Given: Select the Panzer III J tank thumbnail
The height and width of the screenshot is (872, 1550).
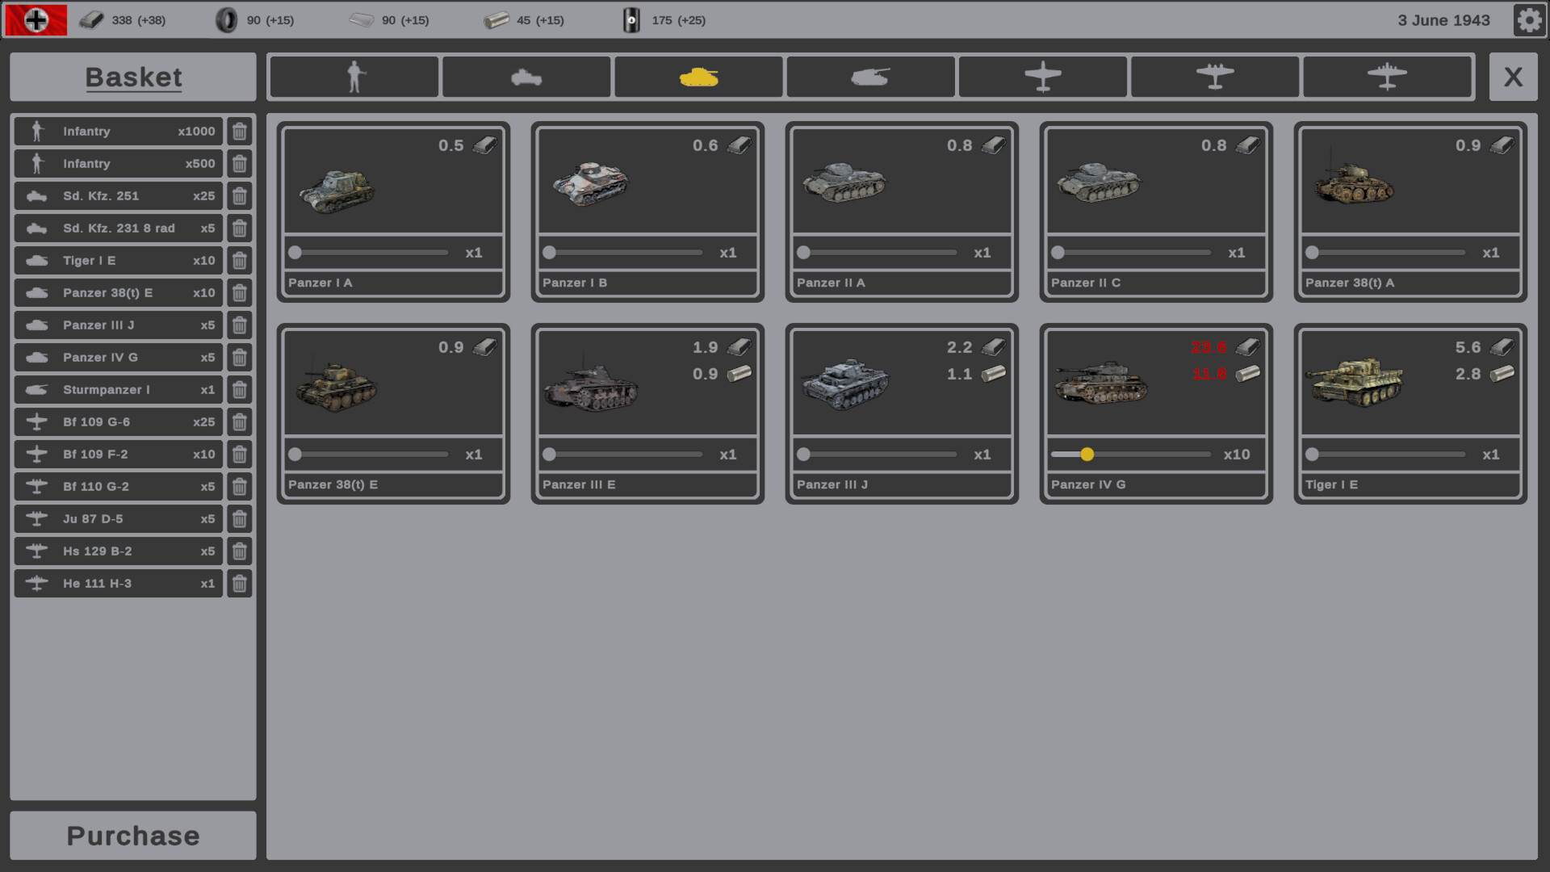Looking at the screenshot, I should pyautogui.click(x=845, y=385).
